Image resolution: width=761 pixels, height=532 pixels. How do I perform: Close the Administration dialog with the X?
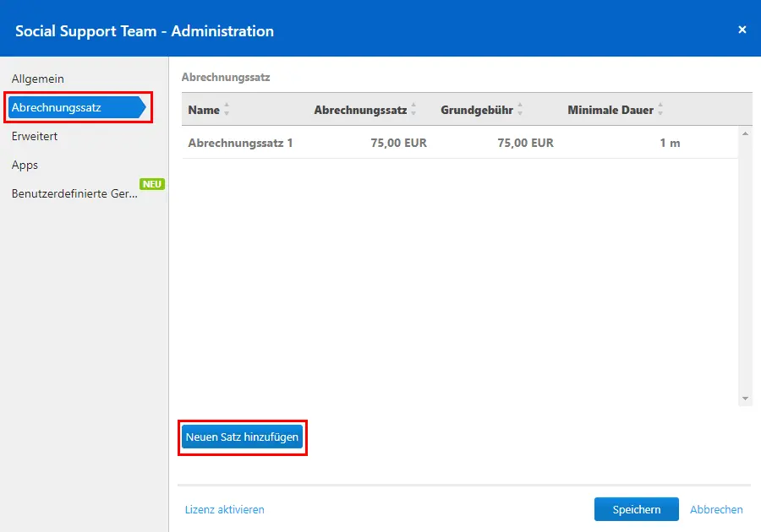(x=742, y=30)
